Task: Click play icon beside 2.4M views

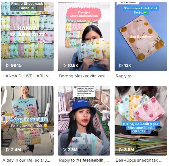Action: (x=7, y=150)
